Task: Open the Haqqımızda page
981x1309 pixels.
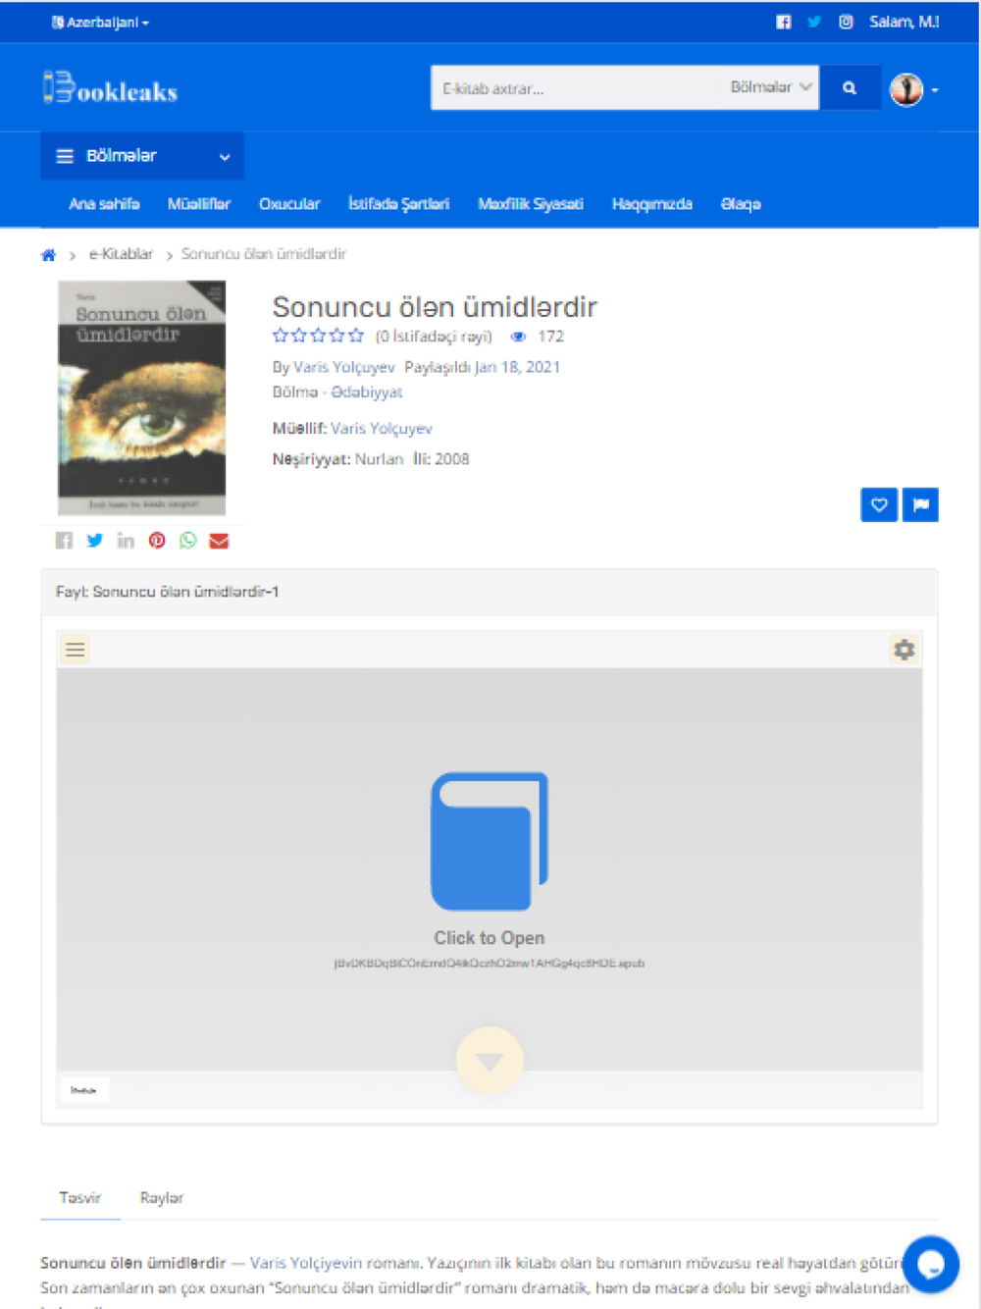Action: pyautogui.click(x=652, y=204)
